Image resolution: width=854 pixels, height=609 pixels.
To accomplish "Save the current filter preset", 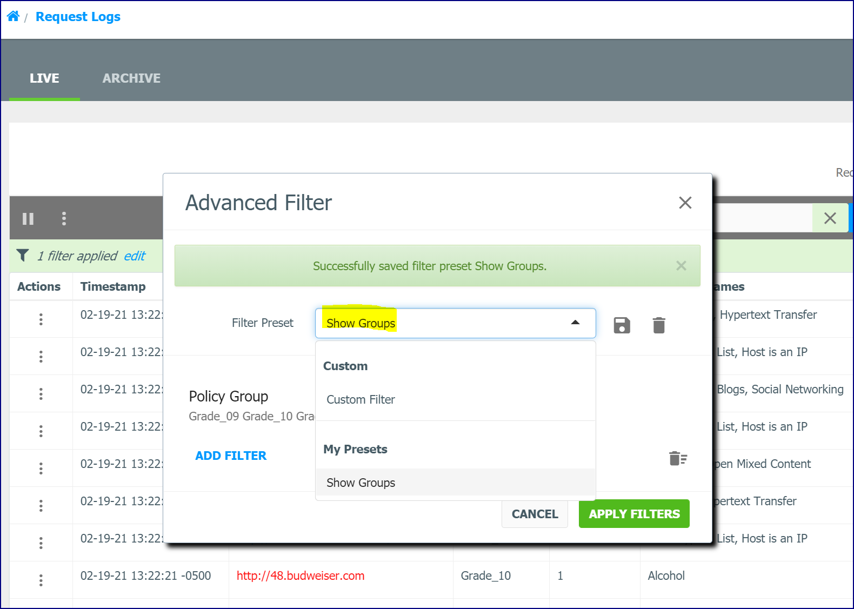I will click(622, 325).
